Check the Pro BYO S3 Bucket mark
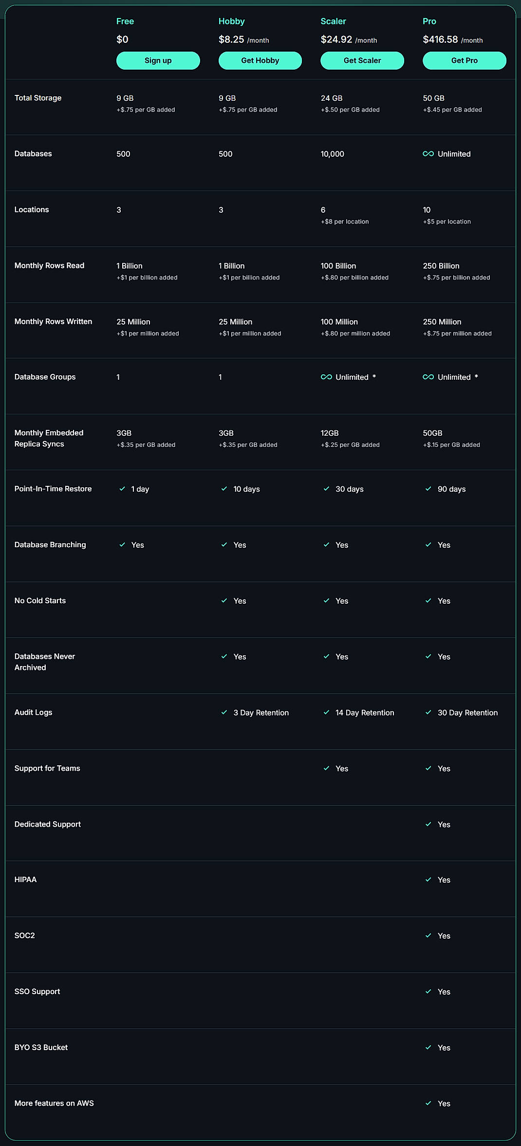This screenshot has height=1146, width=521. point(428,1047)
